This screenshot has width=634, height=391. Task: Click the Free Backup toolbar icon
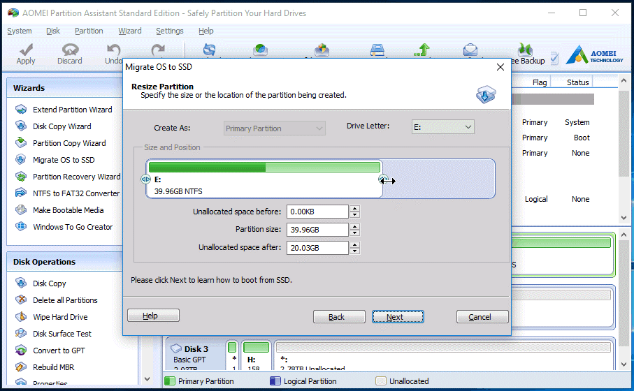525,50
